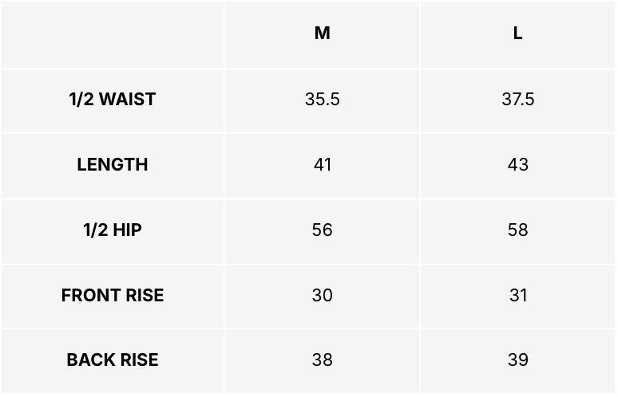
Task: Click the BACK RISE row label
Action: [113, 360]
